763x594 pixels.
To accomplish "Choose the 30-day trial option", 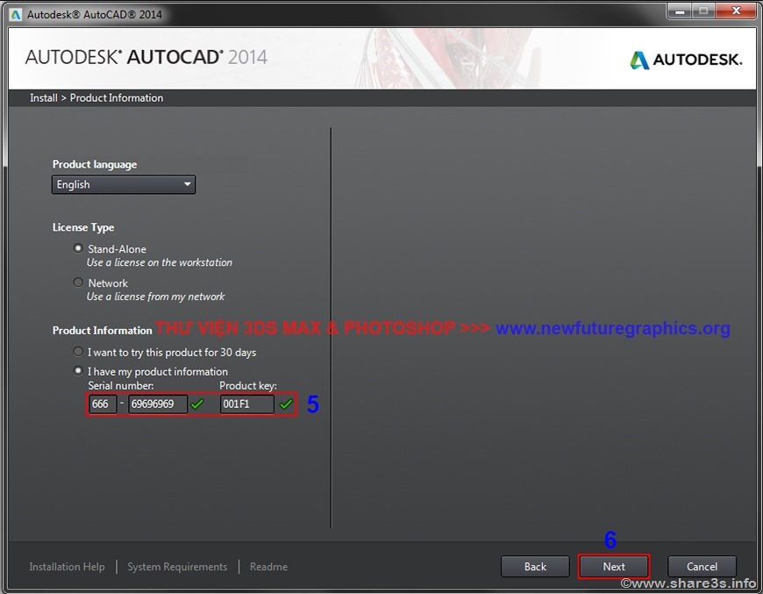I will click(x=78, y=352).
